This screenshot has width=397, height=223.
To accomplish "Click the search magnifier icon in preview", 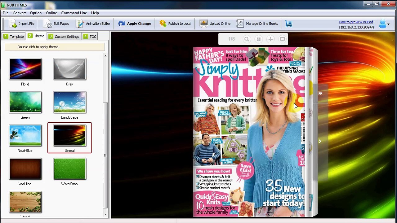I will click(x=247, y=39).
